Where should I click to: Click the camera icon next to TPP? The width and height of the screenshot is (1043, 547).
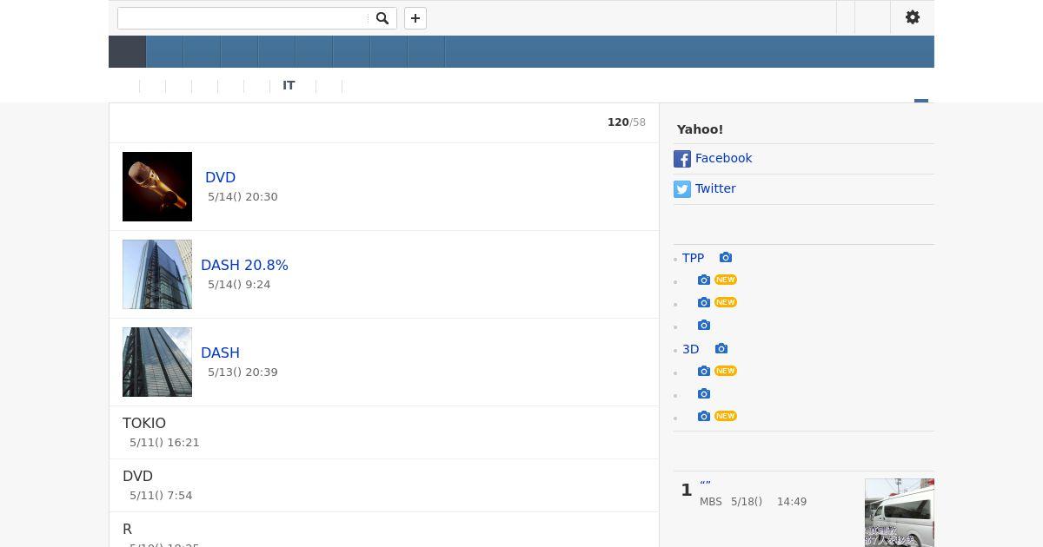[x=726, y=258]
